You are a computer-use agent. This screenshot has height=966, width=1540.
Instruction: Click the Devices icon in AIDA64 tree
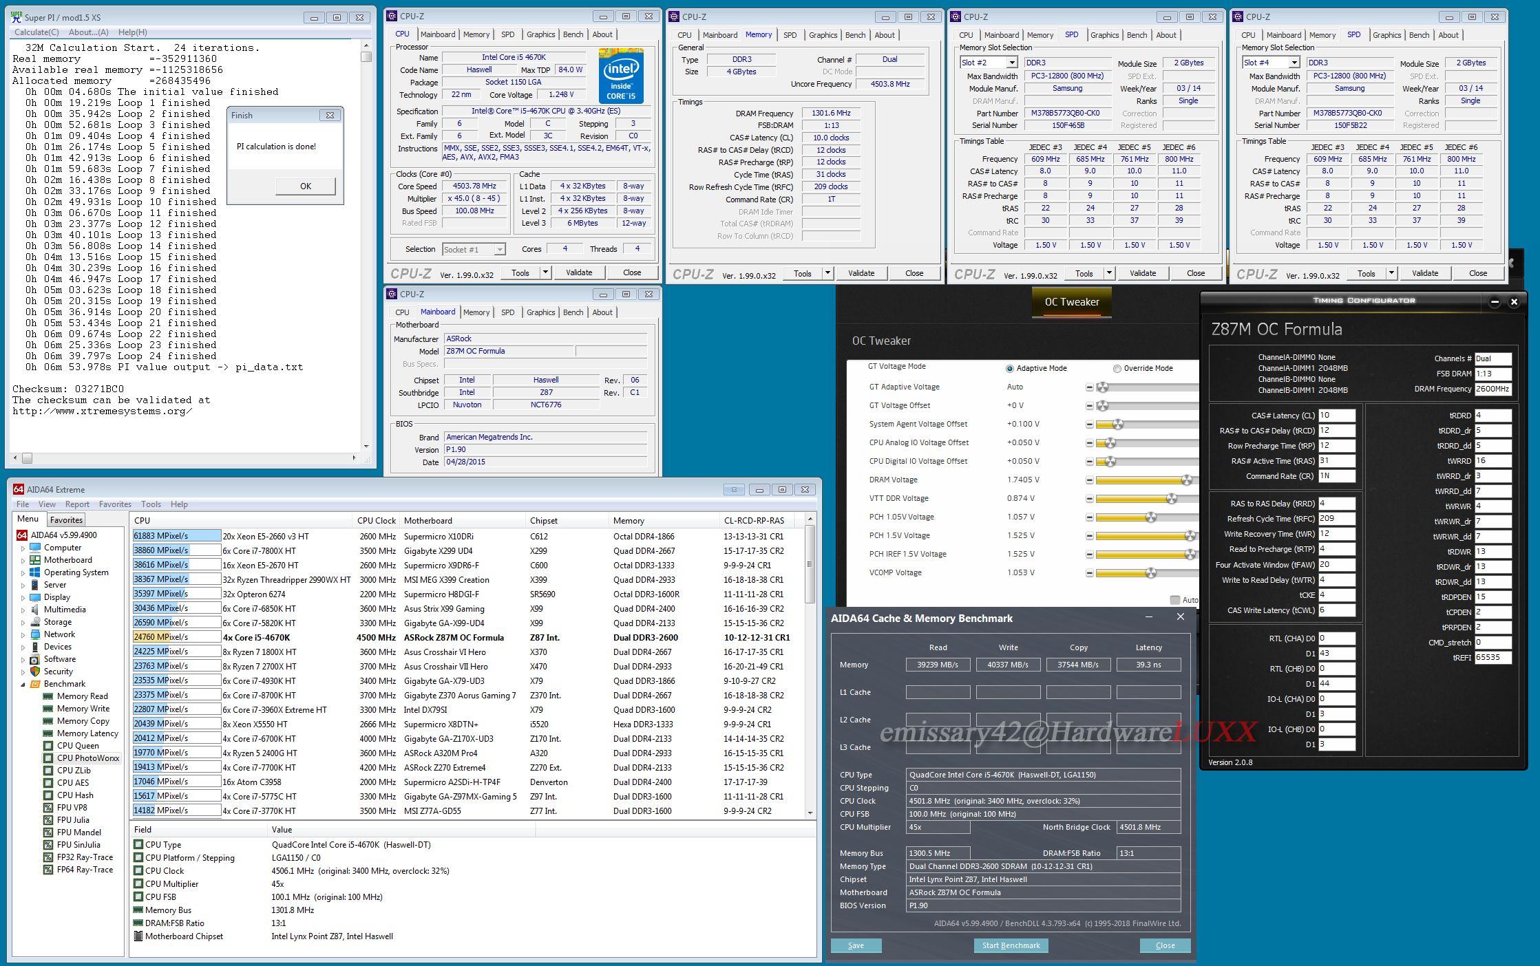click(35, 647)
